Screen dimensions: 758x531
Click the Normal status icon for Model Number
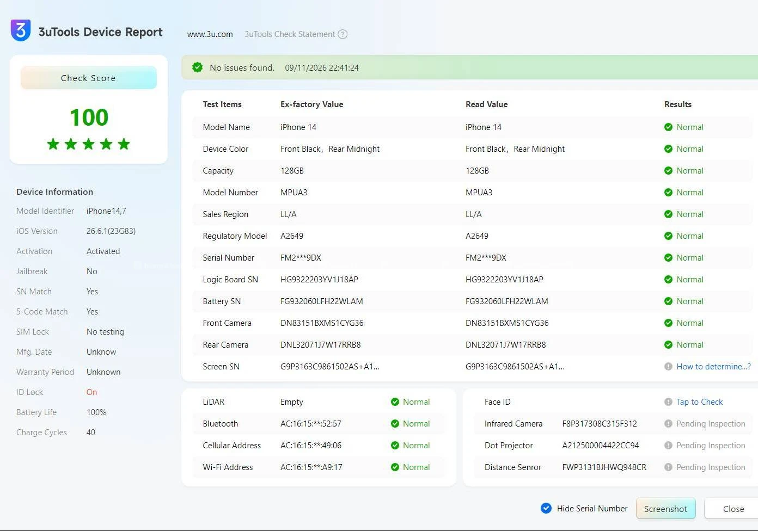pos(668,193)
